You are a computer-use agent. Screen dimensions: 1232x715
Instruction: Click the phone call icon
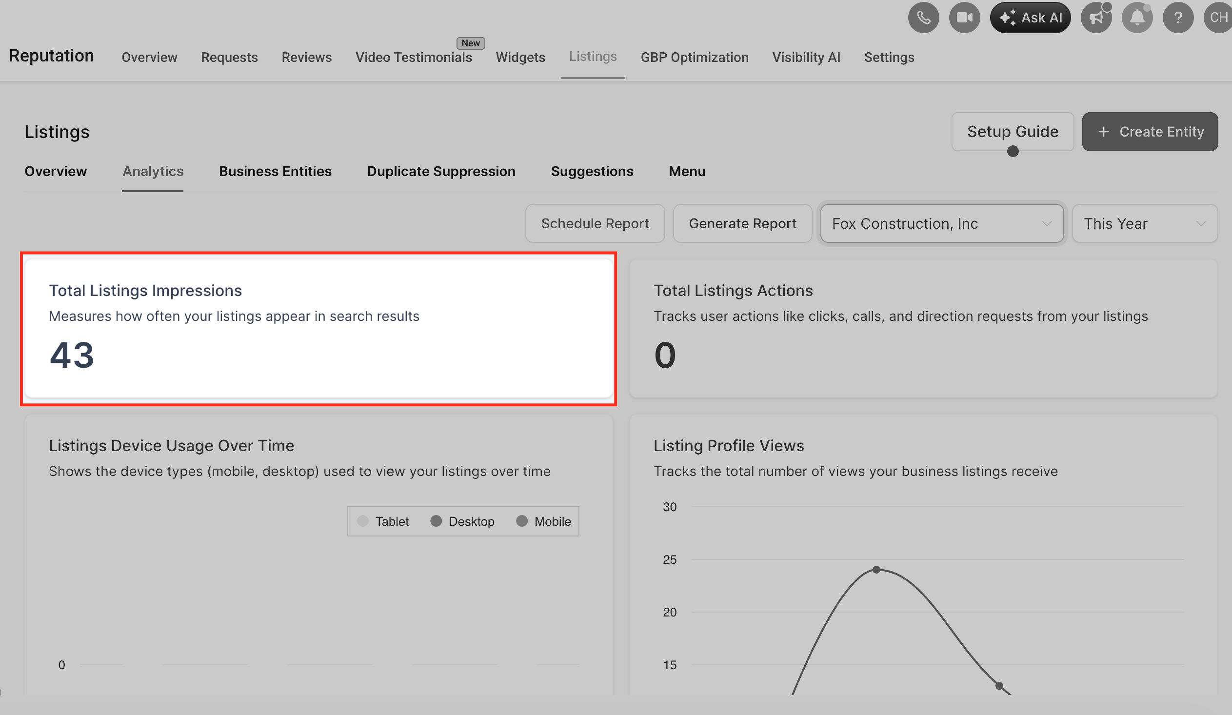[923, 18]
